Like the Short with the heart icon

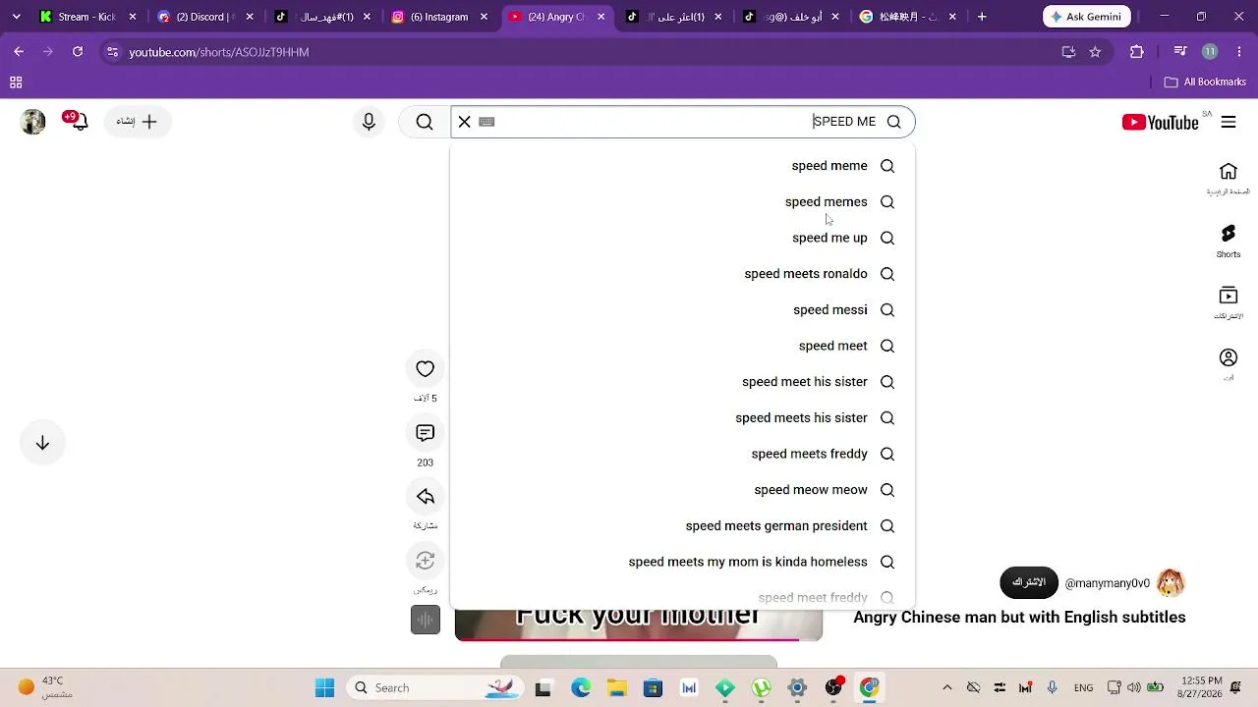425,369
